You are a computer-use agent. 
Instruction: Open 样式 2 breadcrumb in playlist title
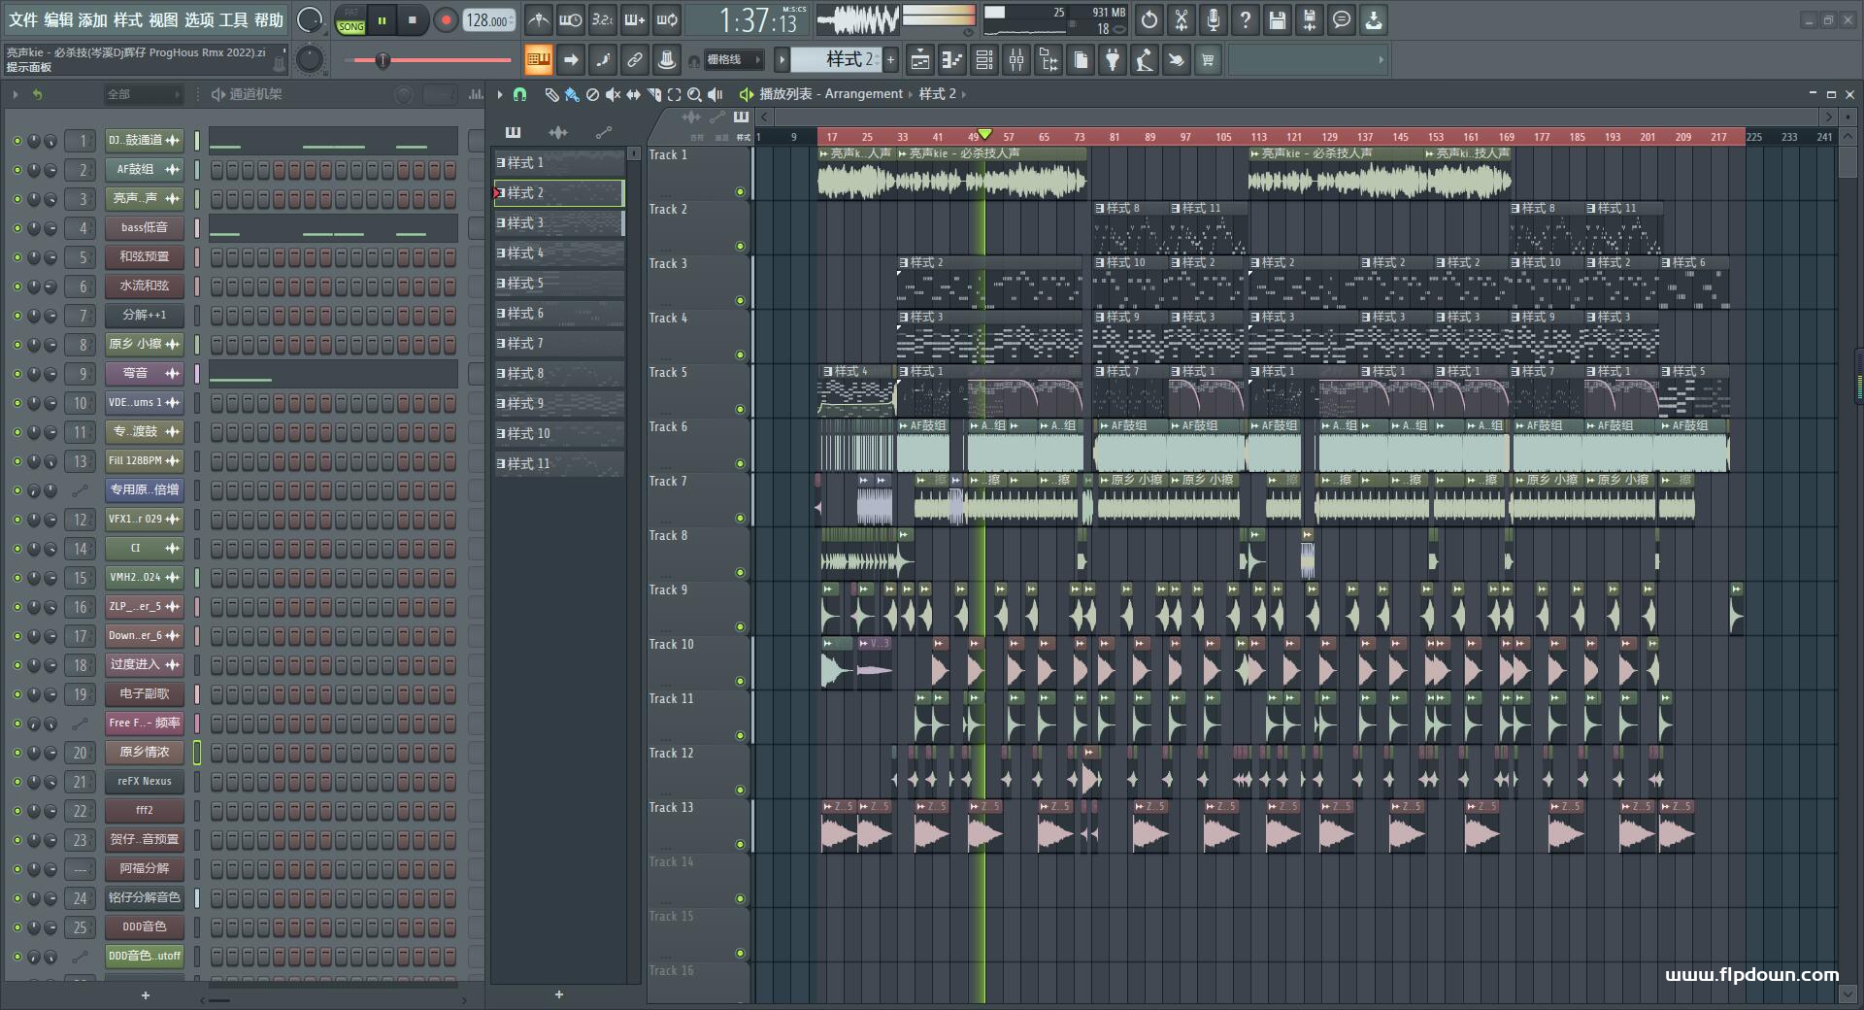[937, 94]
